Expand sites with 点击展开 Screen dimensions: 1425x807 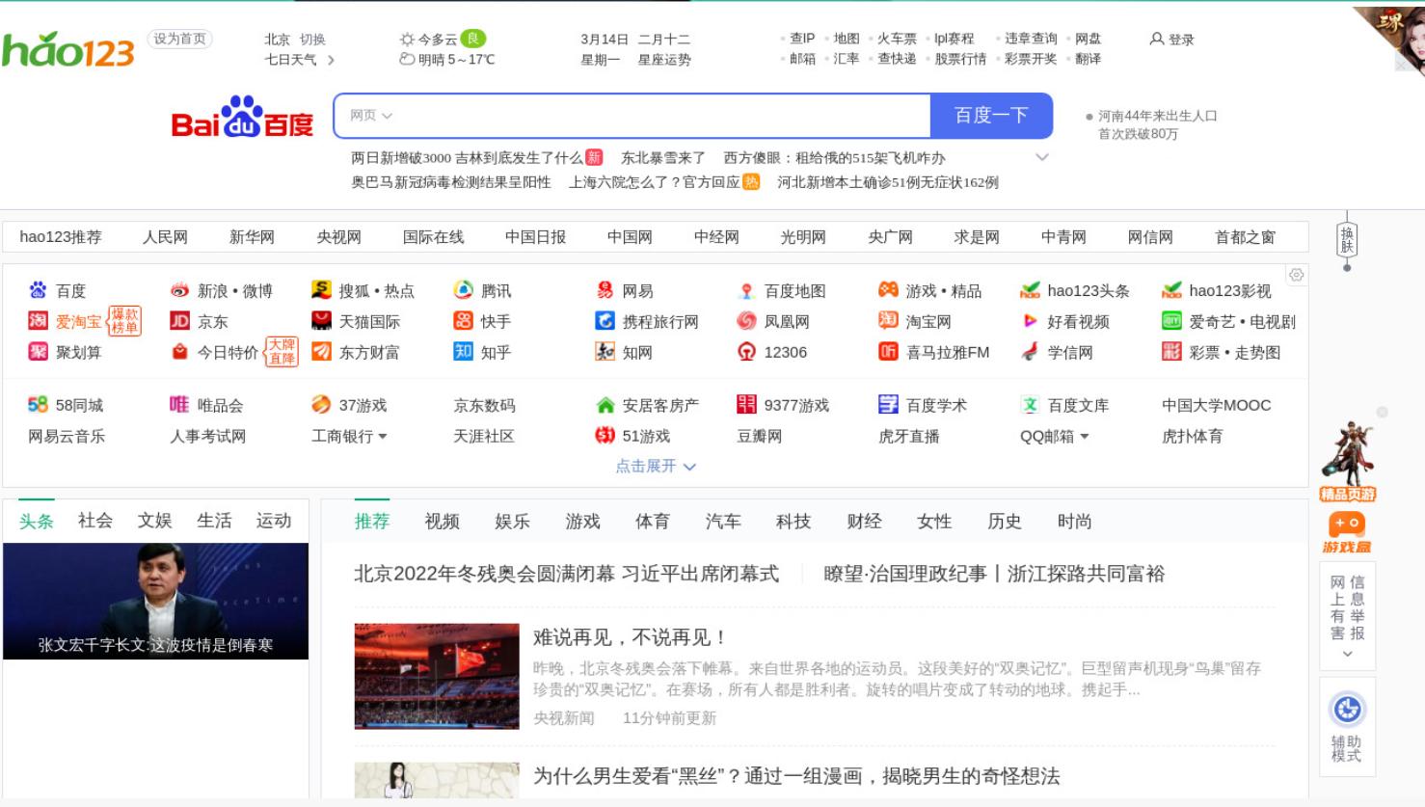click(656, 467)
